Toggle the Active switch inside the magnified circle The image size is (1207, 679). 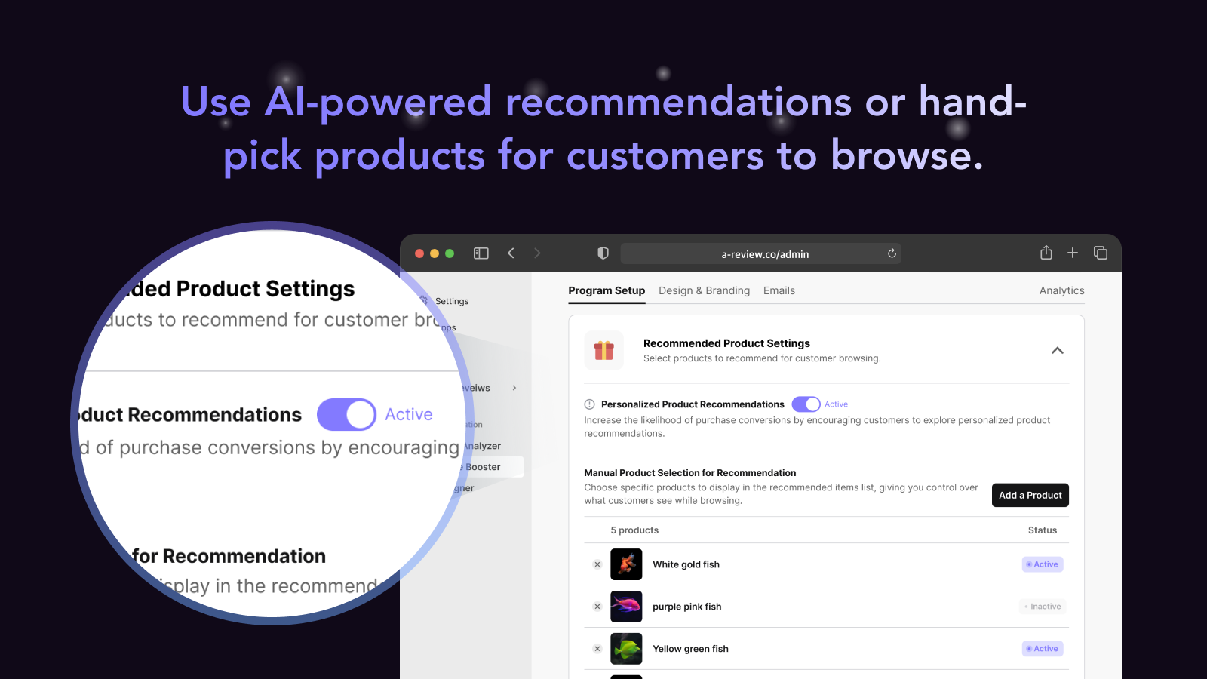(346, 414)
